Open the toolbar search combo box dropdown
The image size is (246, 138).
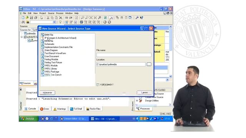point(54,22)
